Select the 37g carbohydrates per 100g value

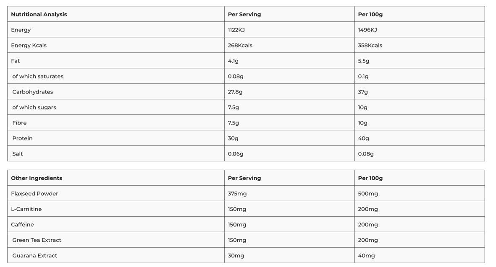click(x=363, y=92)
